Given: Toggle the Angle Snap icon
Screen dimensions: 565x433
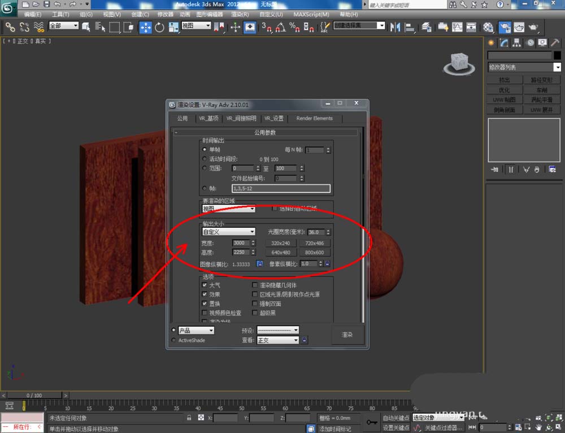Looking at the screenshot, I should [x=280, y=27].
